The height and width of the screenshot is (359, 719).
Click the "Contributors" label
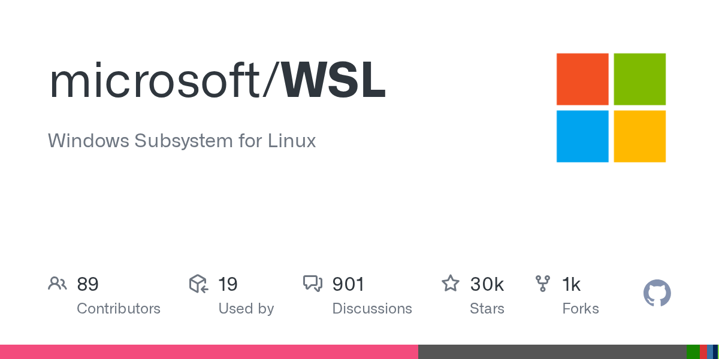(119, 309)
